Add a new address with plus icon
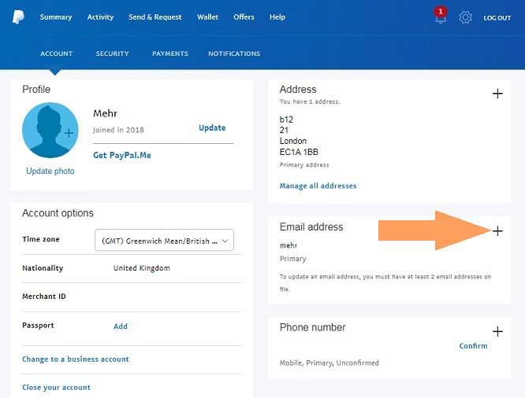Screen dimensions: 525x398 (497, 94)
